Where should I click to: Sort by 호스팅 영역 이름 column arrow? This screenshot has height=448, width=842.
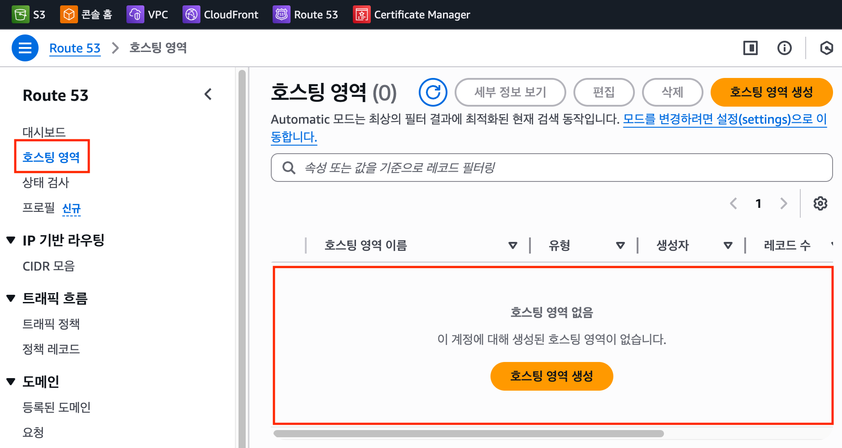(512, 246)
